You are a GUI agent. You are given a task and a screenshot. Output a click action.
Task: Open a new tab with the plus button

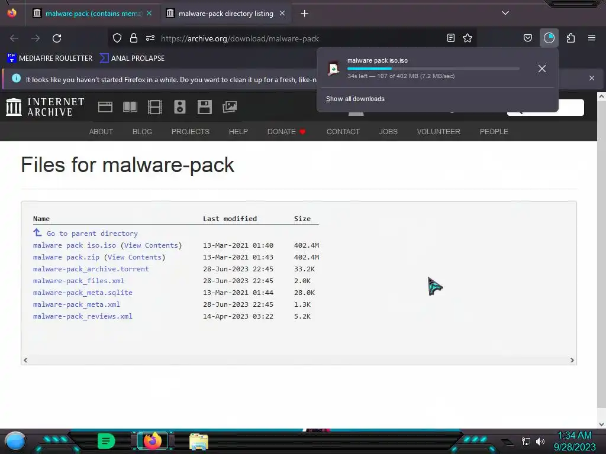coord(305,14)
